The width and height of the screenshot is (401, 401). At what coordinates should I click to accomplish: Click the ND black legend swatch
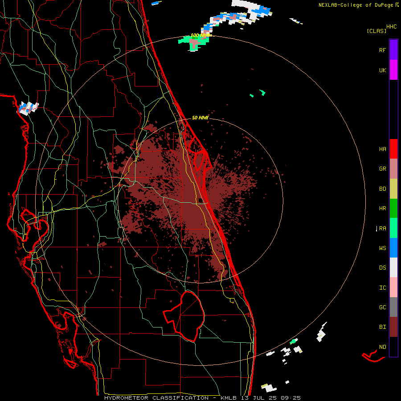(393, 347)
